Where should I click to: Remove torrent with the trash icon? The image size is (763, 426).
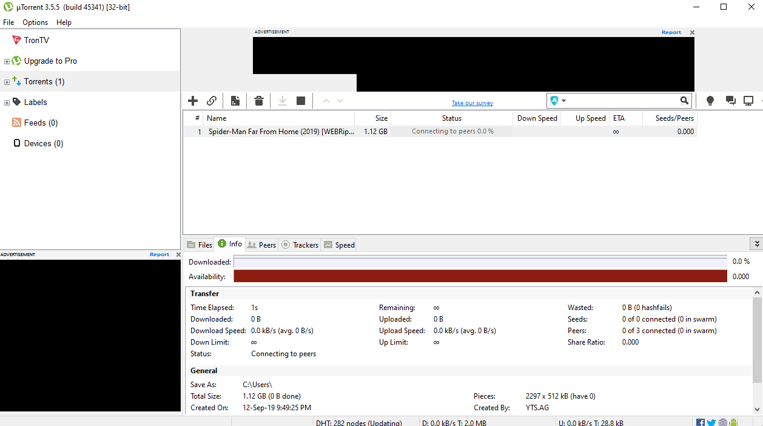pos(259,101)
